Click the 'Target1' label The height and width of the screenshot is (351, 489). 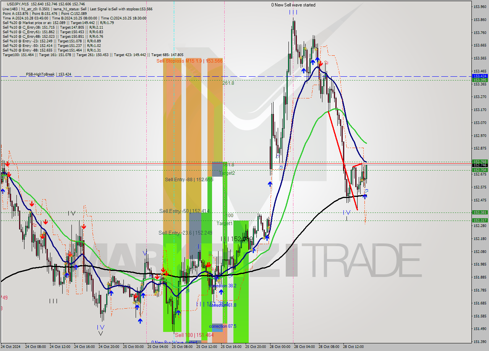tap(225, 224)
